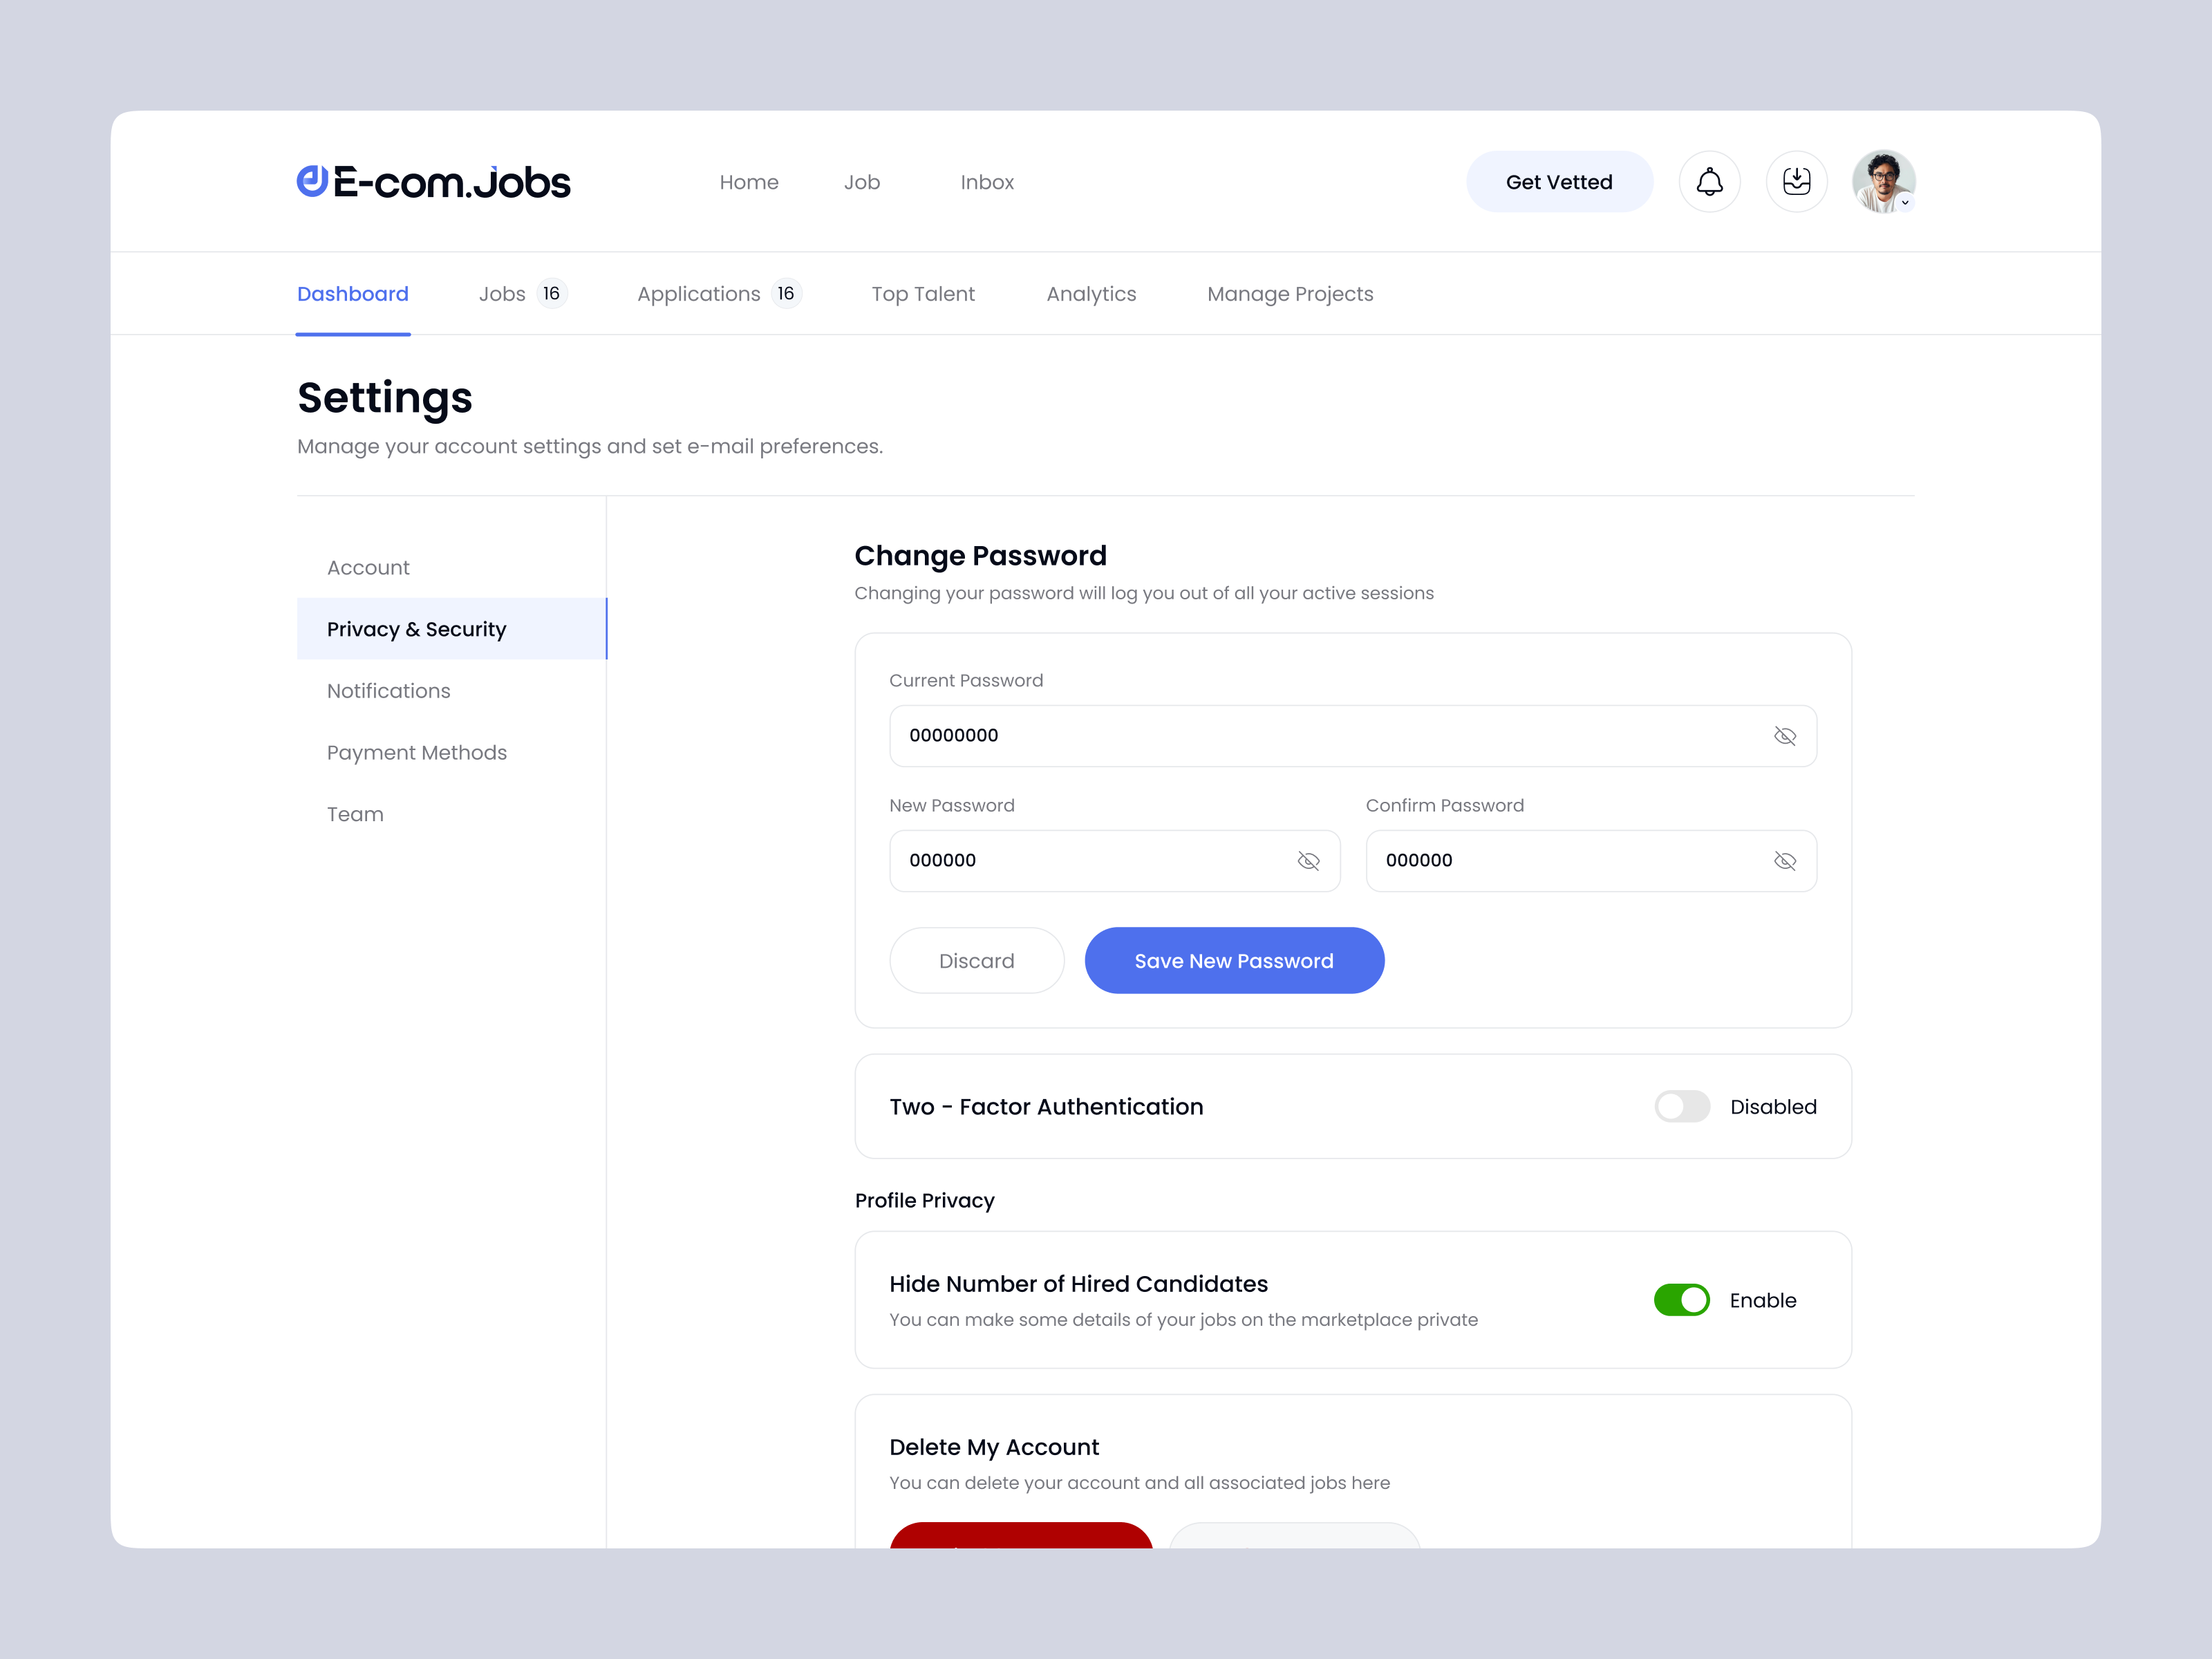Open the profile avatar dropdown menu
2212x1659 pixels.
[x=1883, y=182]
